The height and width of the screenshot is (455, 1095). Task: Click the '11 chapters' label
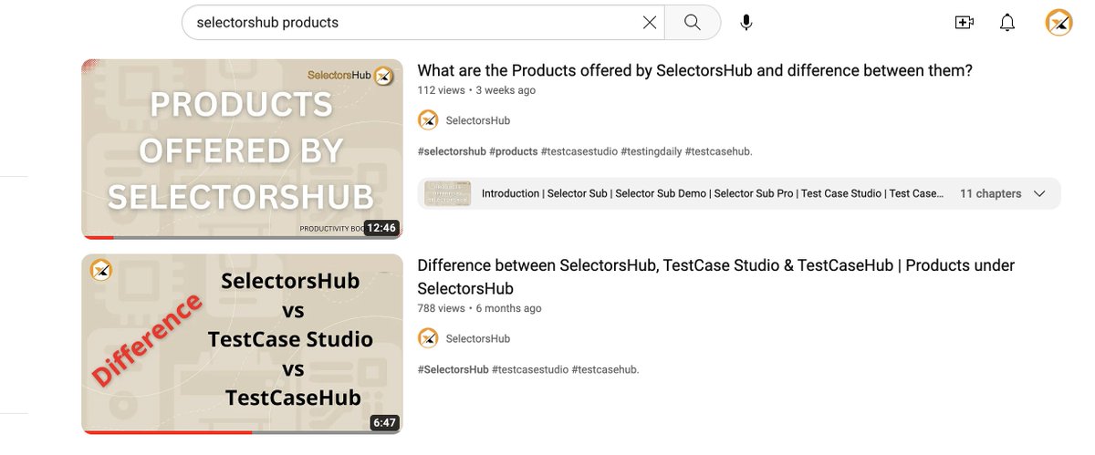click(990, 193)
